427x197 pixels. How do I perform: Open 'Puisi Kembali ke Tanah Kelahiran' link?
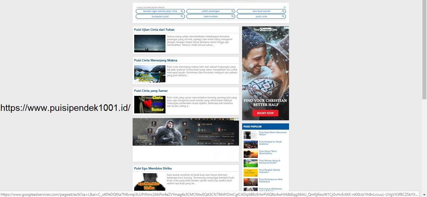(270, 143)
